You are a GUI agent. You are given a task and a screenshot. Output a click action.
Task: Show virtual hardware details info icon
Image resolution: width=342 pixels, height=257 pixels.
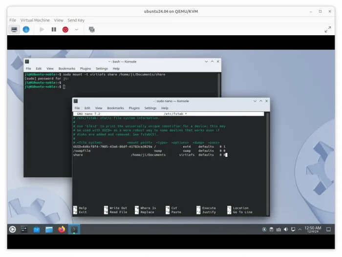pyautogui.click(x=26, y=29)
